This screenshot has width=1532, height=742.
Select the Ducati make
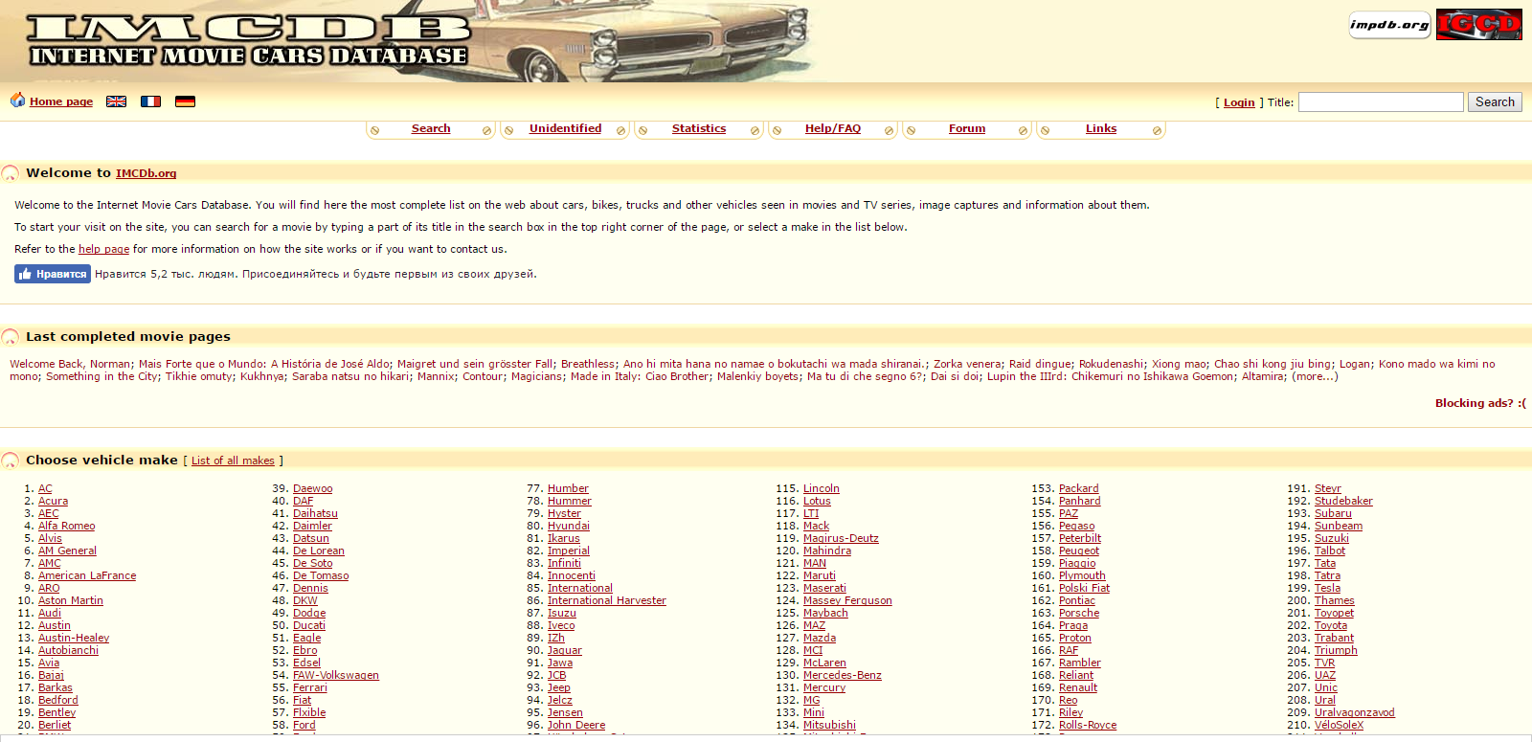click(309, 625)
